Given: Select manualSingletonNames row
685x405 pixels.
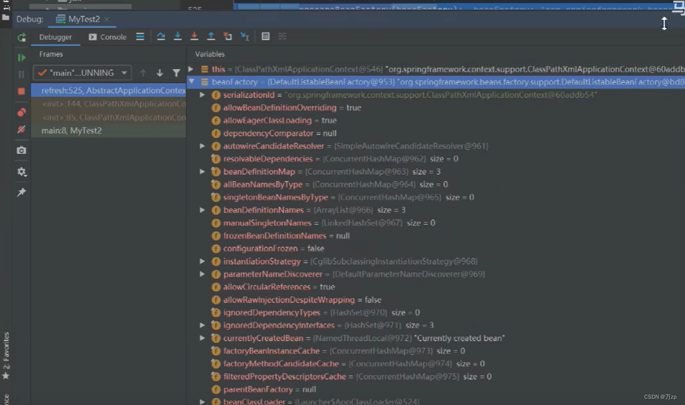Looking at the screenshot, I should point(435,223).
